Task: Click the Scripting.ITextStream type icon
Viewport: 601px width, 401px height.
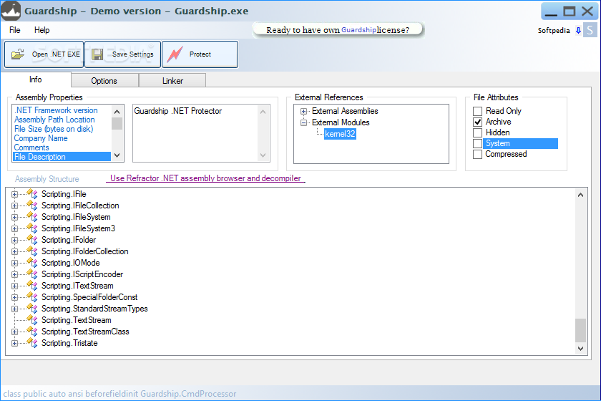Action: [x=33, y=286]
